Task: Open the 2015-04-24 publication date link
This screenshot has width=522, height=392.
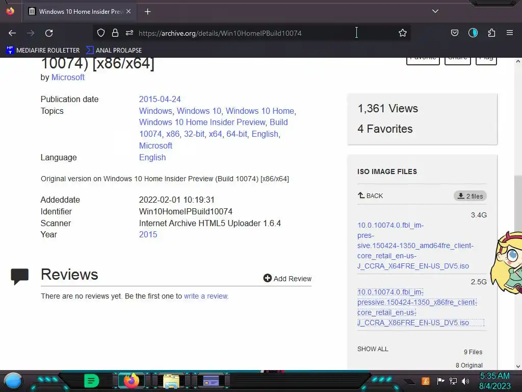Action: [x=160, y=100]
